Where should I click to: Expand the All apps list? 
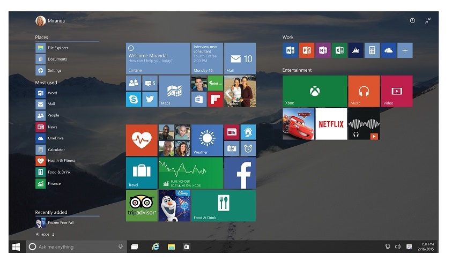coord(46,234)
